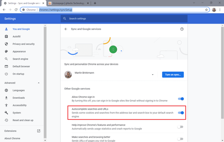Click the Search engine magnifier icon in the sidebar

6,59
